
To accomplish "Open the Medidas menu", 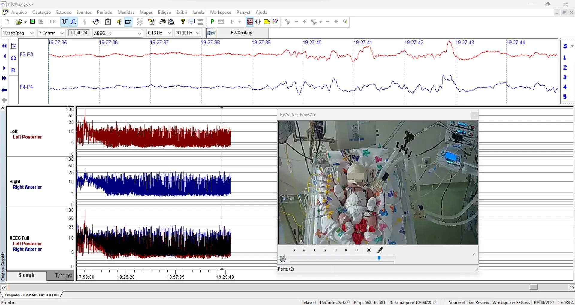I will [126, 12].
